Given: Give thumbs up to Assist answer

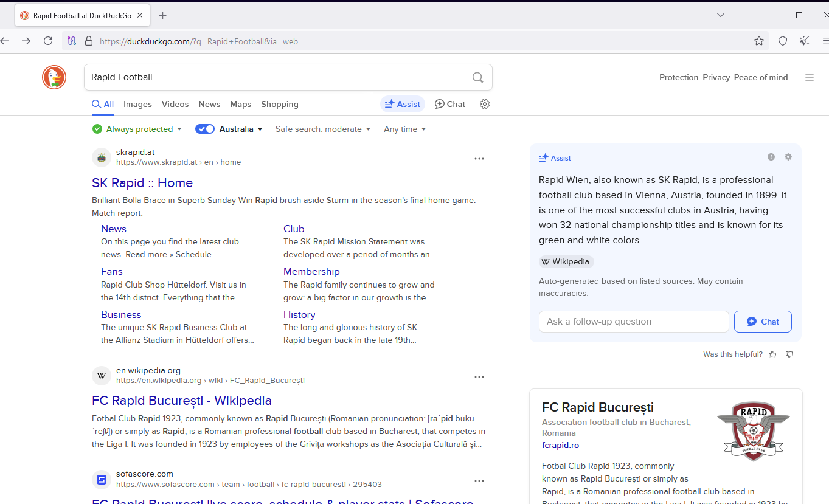Looking at the screenshot, I should pyautogui.click(x=772, y=354).
